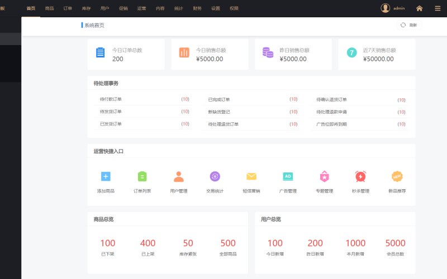The width and height of the screenshot is (447, 279).
Task: Click the 已下架 count of 100
Action: tap(108, 243)
